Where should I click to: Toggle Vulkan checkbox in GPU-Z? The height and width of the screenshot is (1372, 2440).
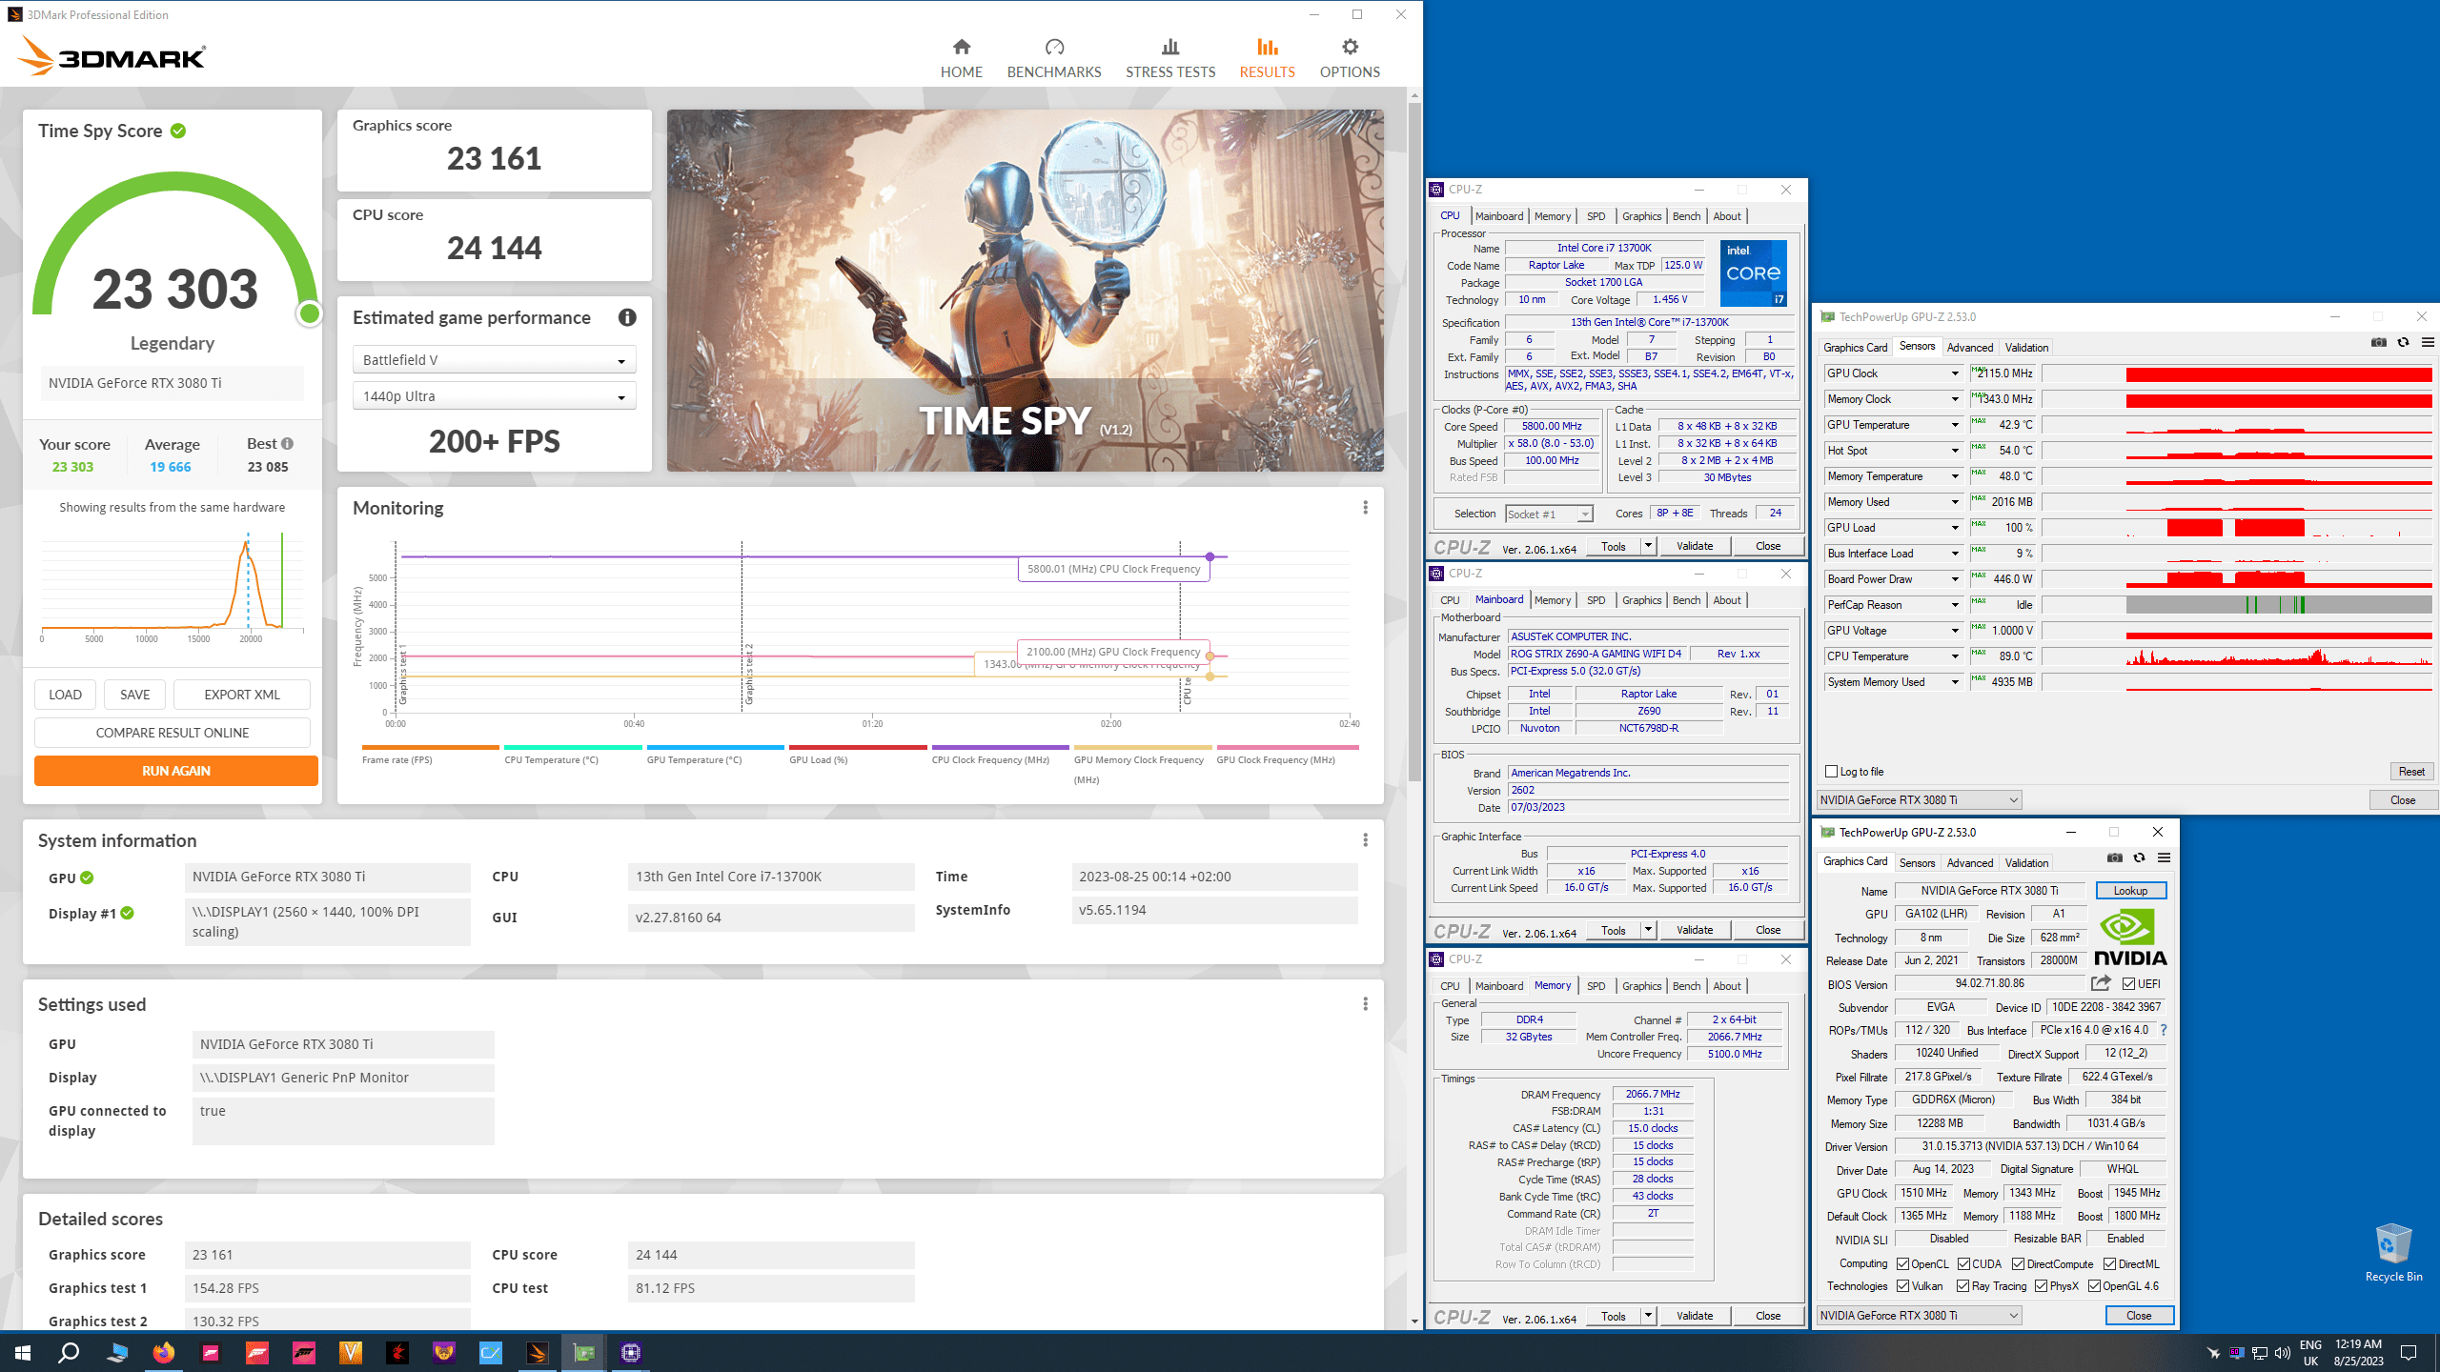coord(1902,1286)
